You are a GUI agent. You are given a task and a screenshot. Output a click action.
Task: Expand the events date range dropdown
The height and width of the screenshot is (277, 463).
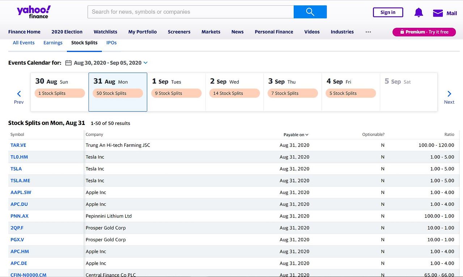point(145,63)
